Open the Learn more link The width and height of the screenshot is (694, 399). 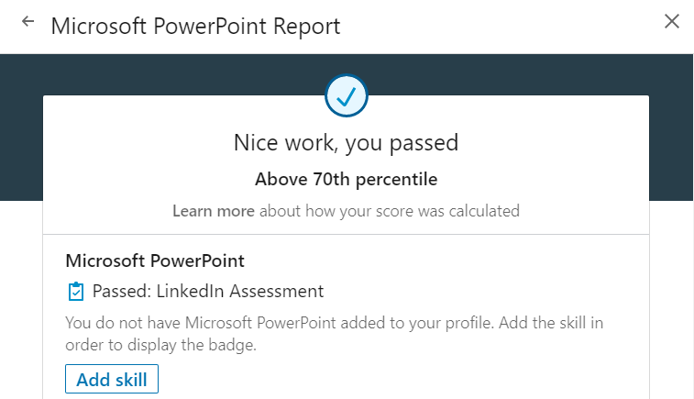[214, 211]
